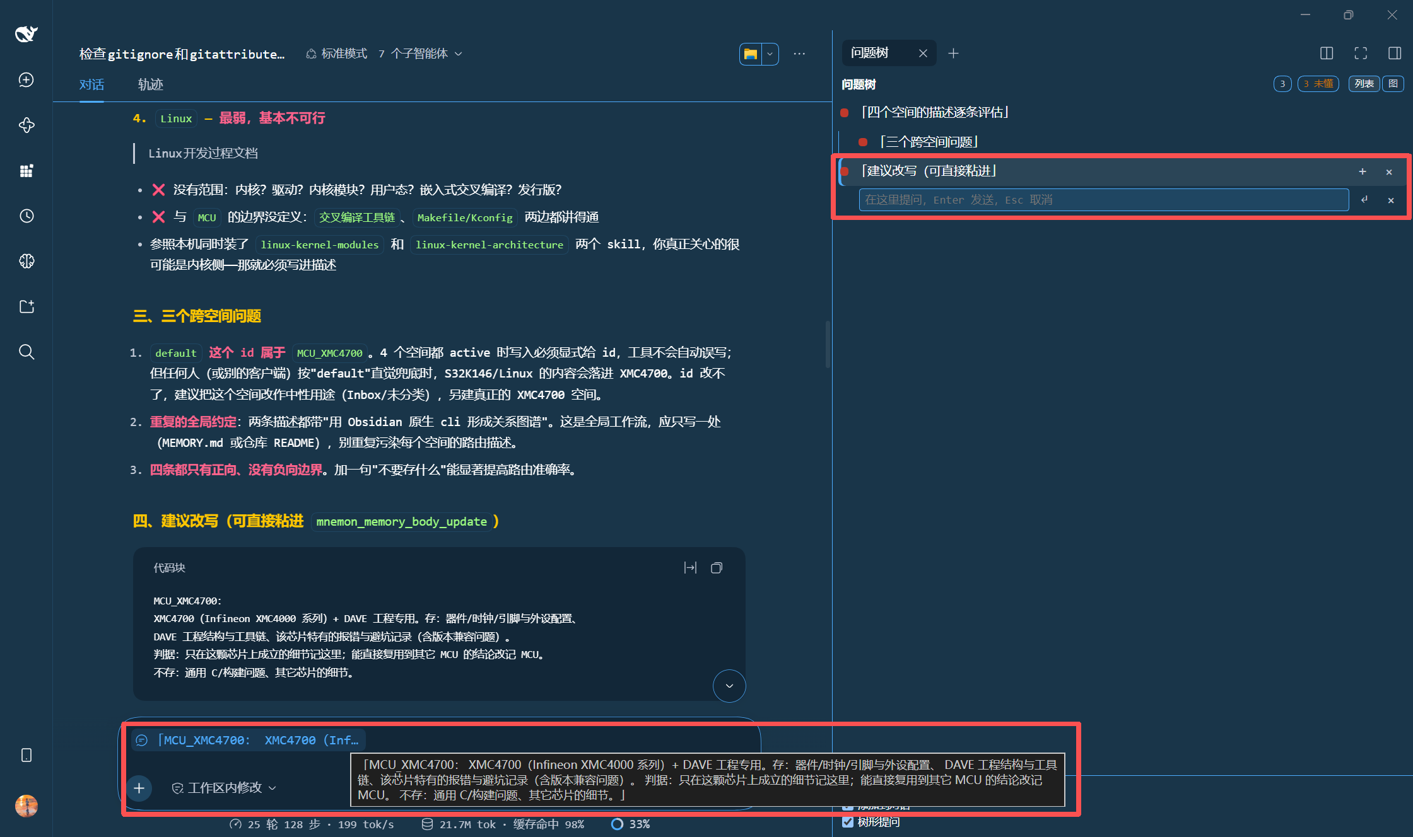This screenshot has height=837, width=1413.
Task: Toggle the right sidebar layout icon
Action: [1395, 54]
